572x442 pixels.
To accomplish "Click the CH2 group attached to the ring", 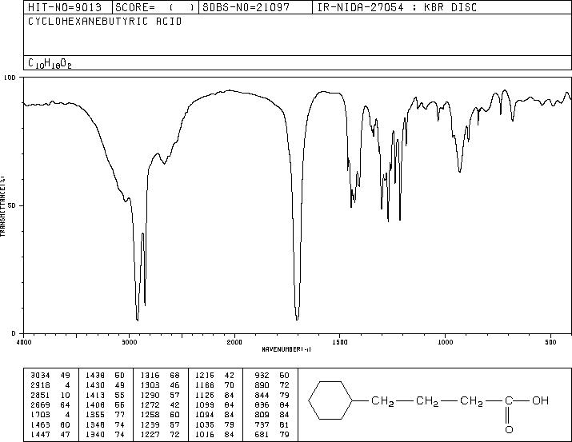I will (382, 401).
